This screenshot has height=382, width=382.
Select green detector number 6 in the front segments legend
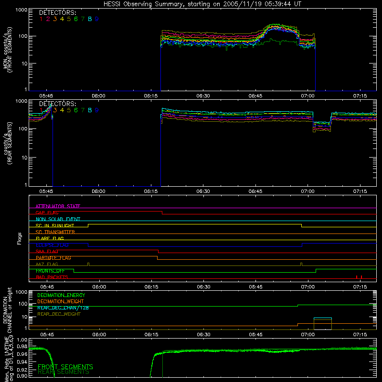(x=76, y=19)
